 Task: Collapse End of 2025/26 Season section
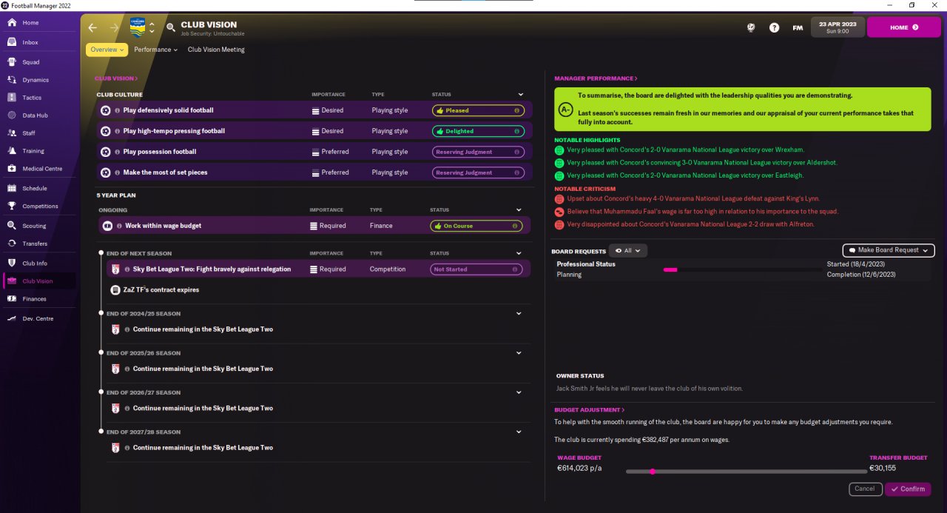(520, 353)
